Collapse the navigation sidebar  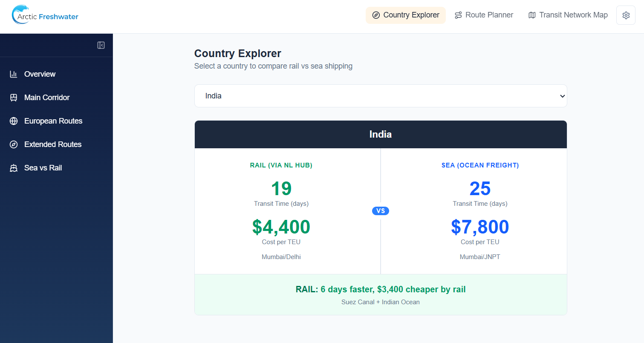101,45
